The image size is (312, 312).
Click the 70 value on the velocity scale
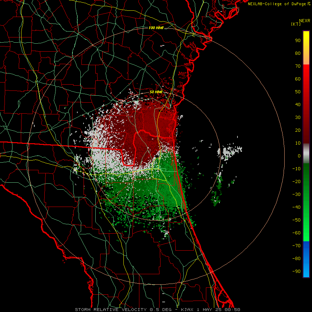pyautogui.click(x=298, y=66)
